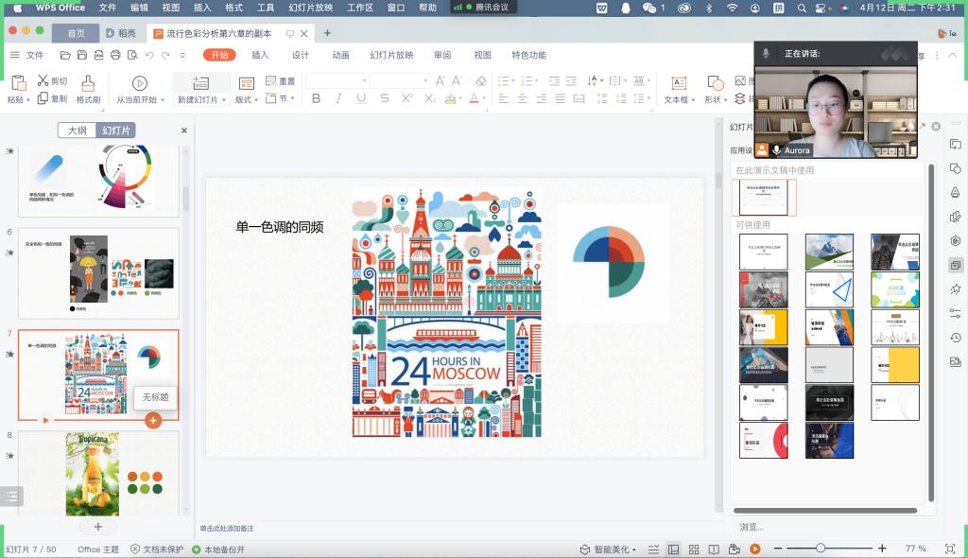The height and width of the screenshot is (558, 968).
Task: Open slide sorter grid view
Action: pos(694,549)
